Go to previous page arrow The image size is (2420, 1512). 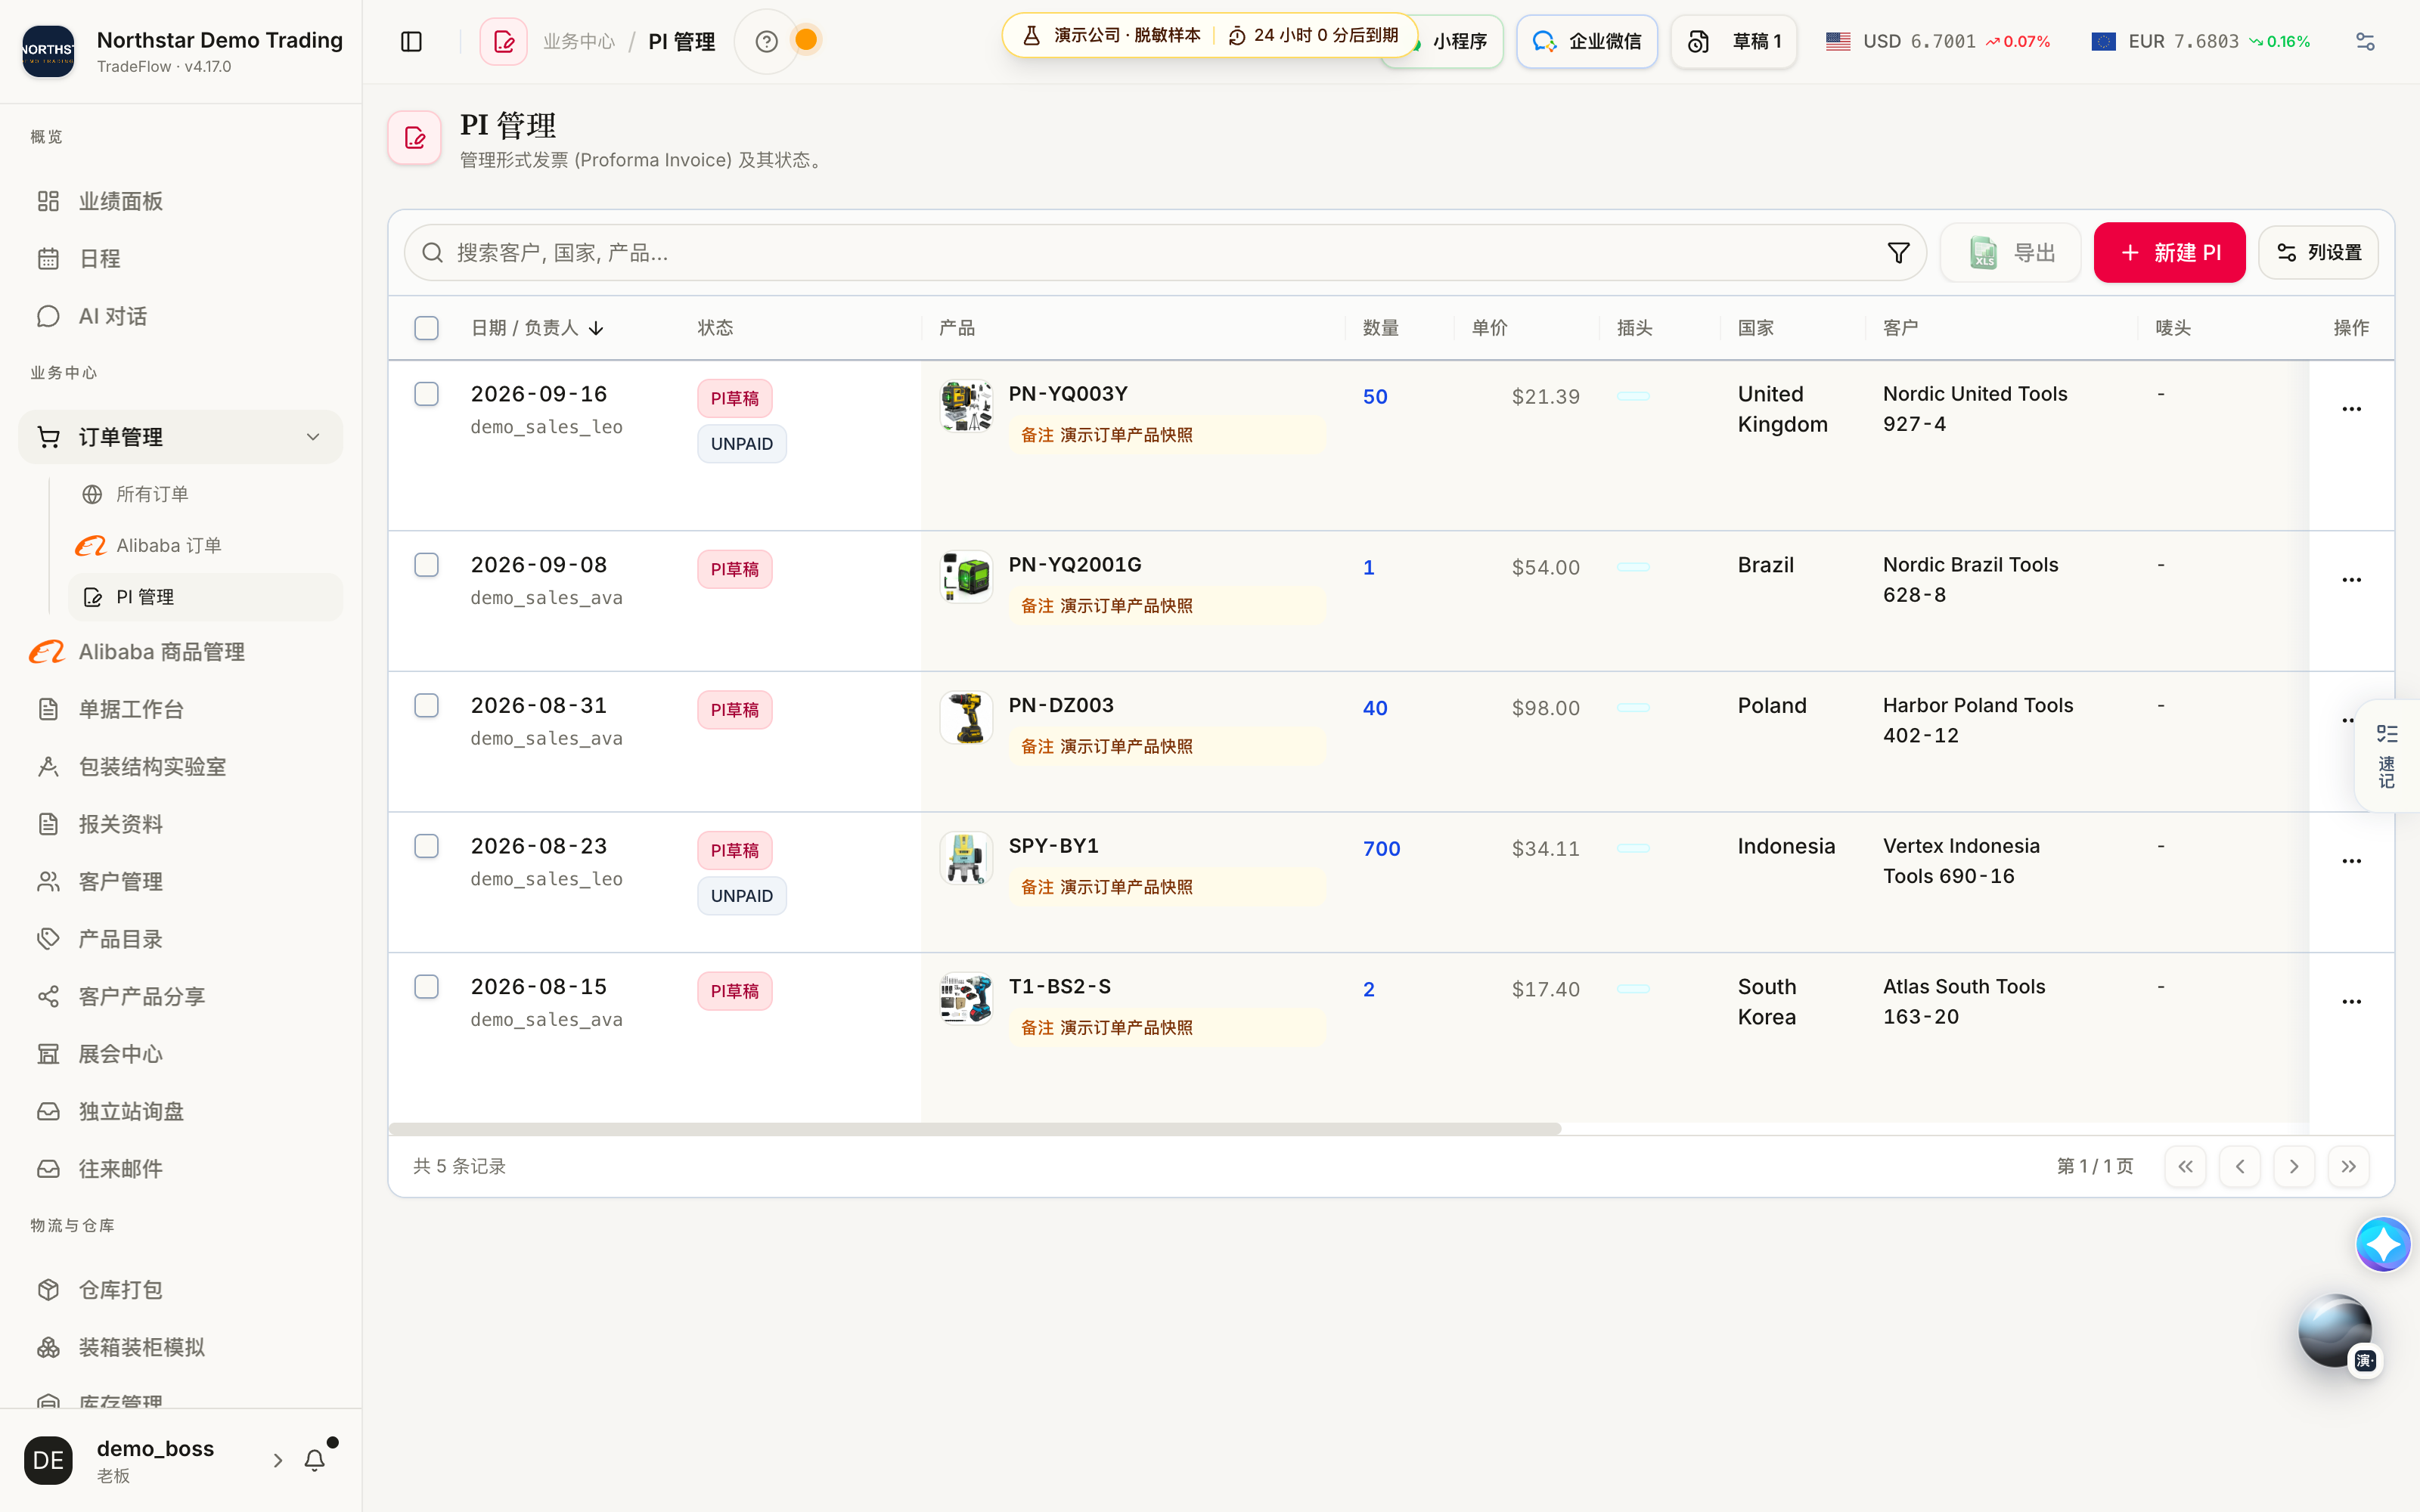(x=2240, y=1166)
